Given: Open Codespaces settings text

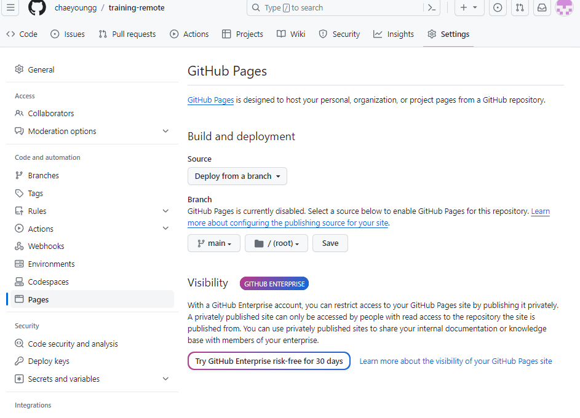Looking at the screenshot, I should [49, 282].
